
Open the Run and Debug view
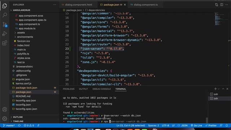click(5, 34)
